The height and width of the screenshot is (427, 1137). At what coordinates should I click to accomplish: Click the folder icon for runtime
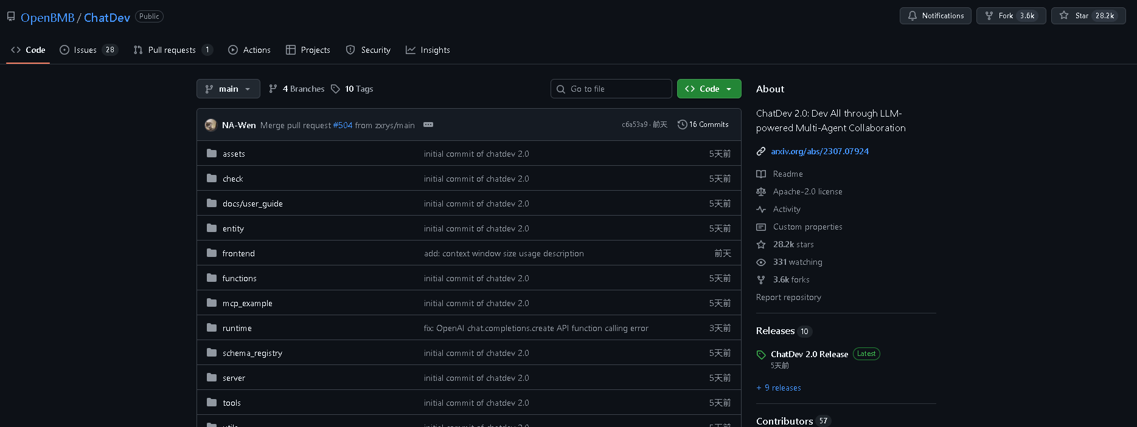point(212,327)
